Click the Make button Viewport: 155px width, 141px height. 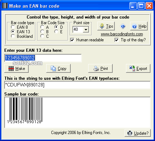[16, 69]
